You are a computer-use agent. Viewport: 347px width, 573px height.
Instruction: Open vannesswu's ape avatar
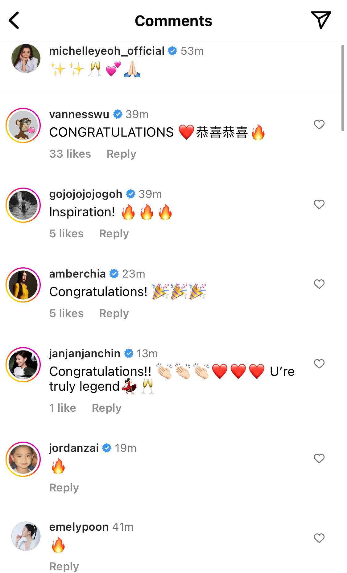(23, 125)
